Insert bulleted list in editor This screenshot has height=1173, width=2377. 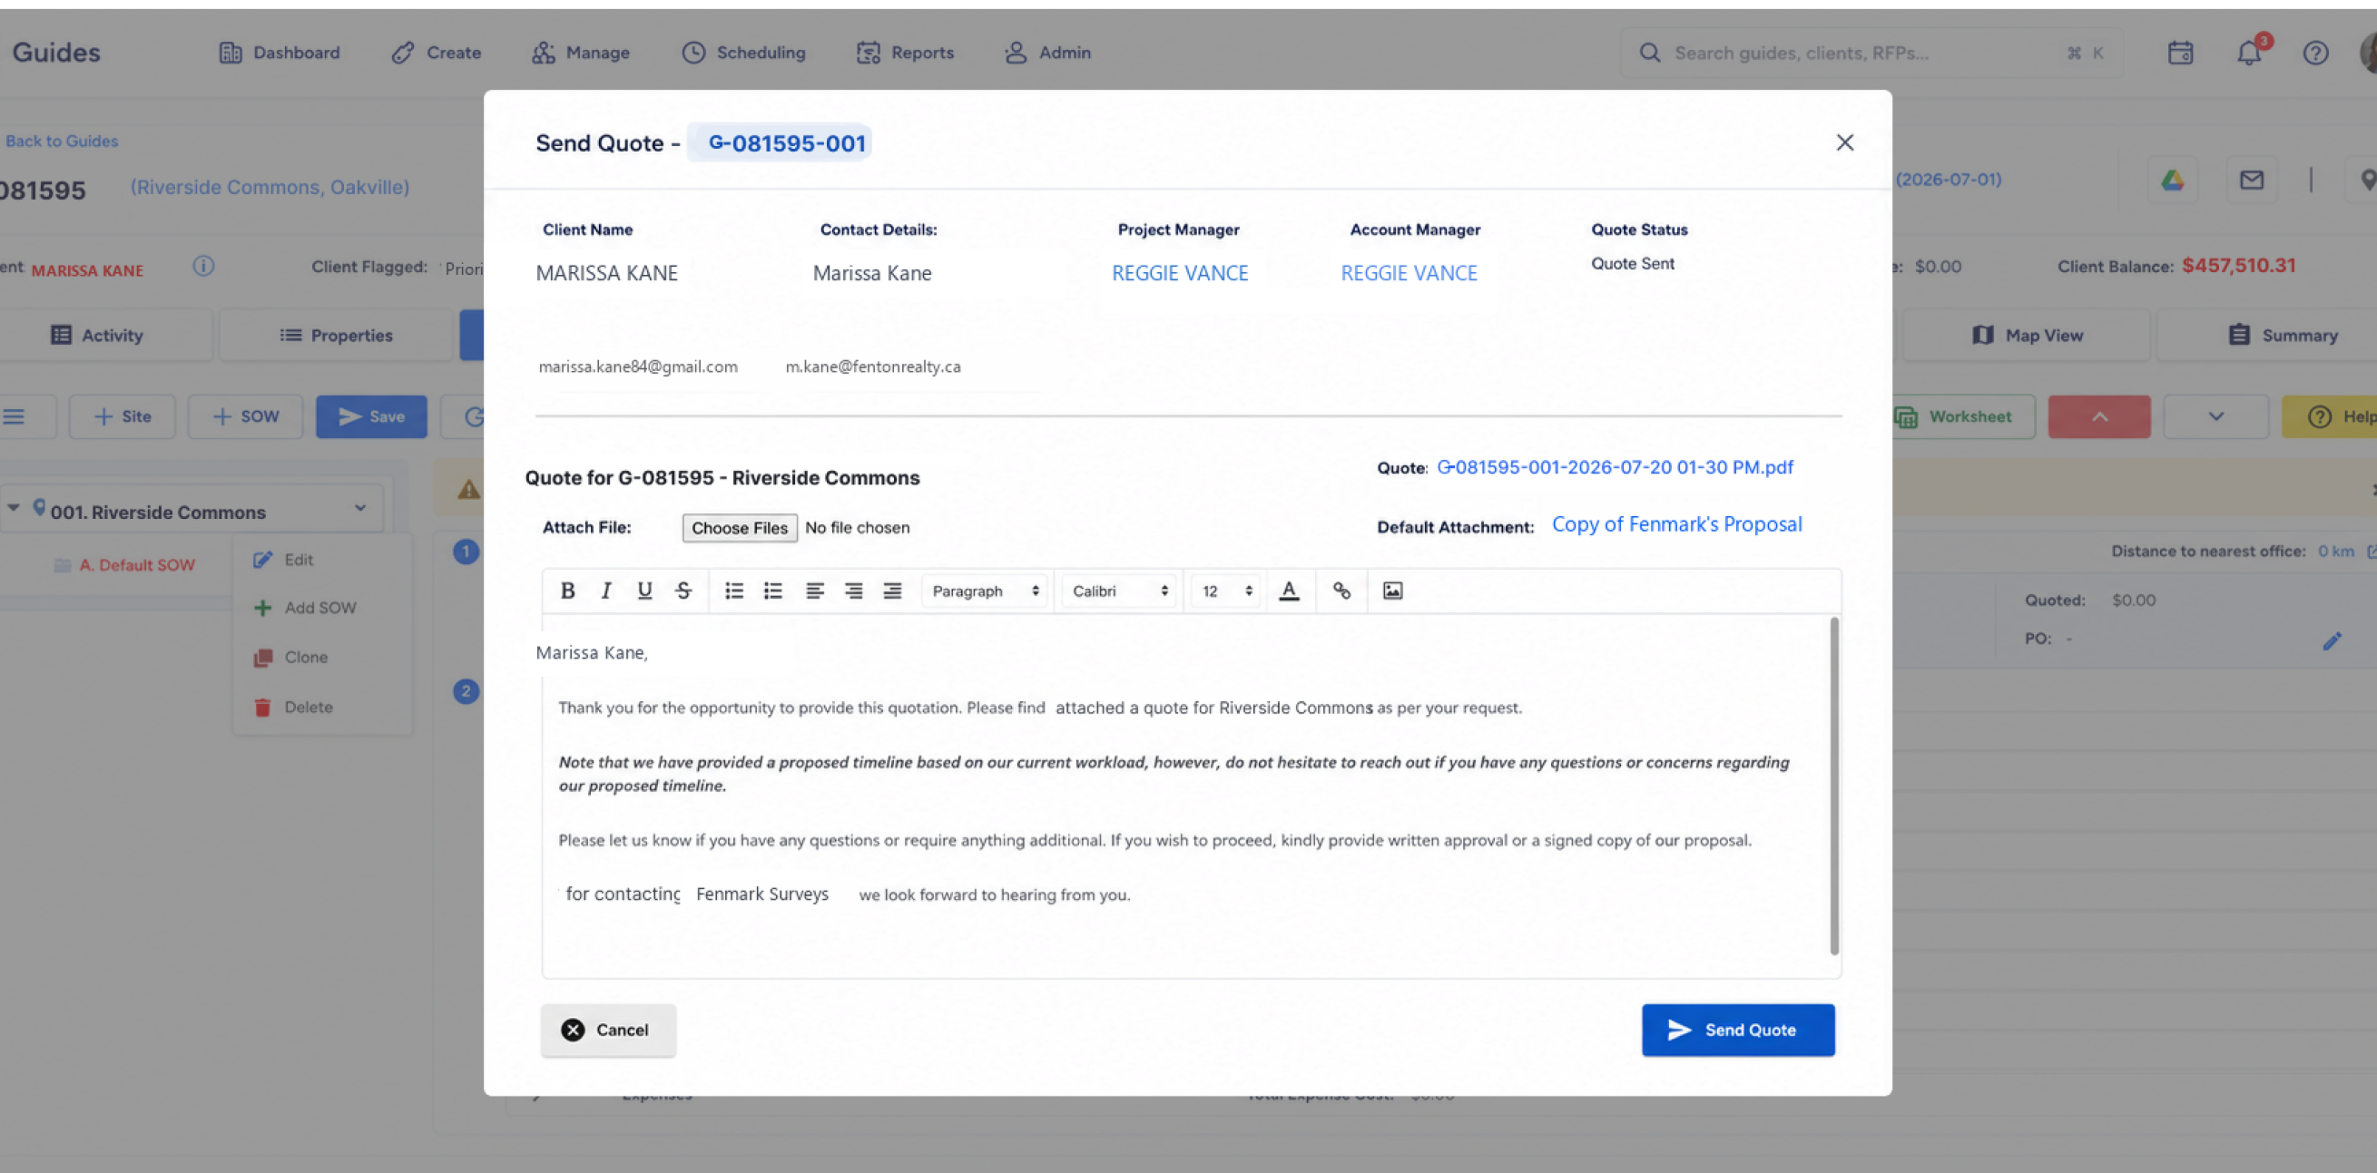click(733, 591)
